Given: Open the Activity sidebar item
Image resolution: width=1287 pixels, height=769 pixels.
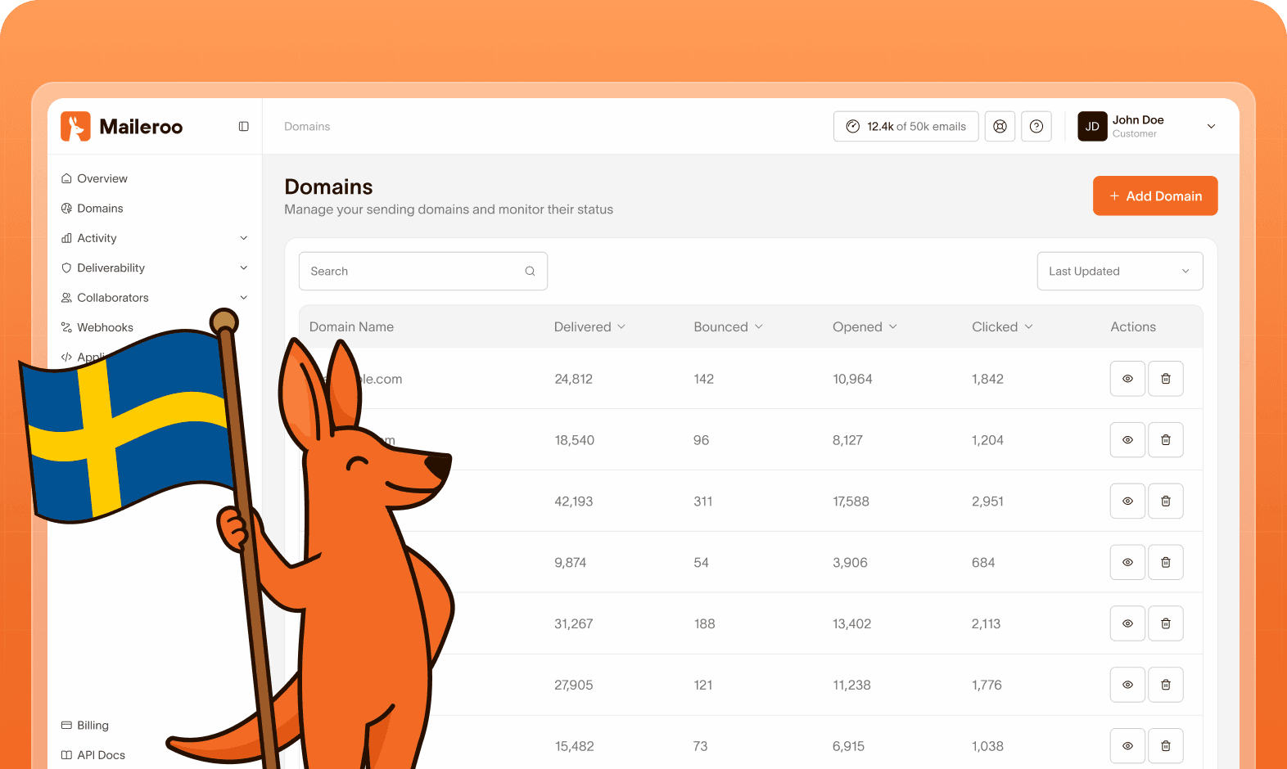Looking at the screenshot, I should click(97, 238).
